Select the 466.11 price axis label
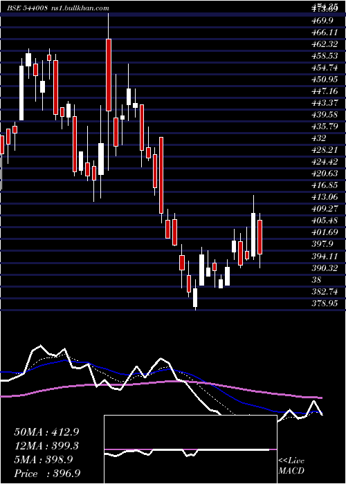 325,32
